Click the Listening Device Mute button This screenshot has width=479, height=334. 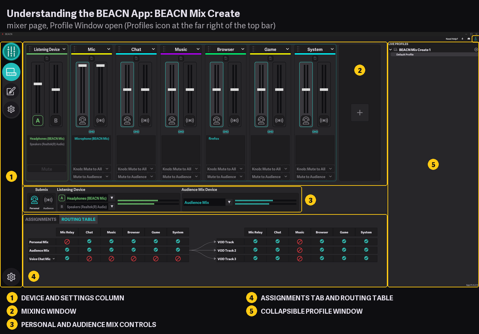[x=47, y=169]
